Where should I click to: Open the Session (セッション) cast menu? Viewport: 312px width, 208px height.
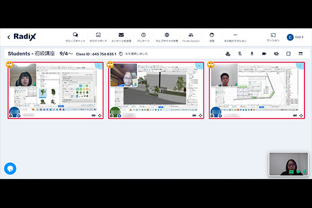273,37
